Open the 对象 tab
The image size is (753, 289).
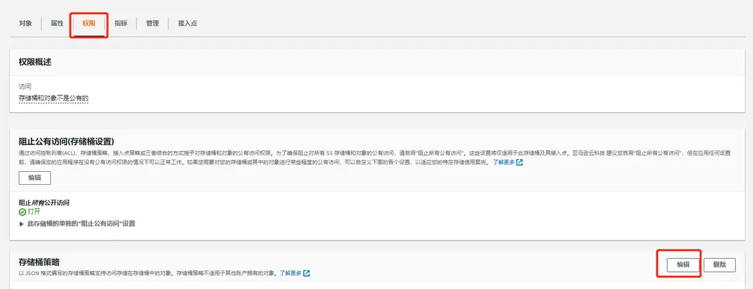25,23
